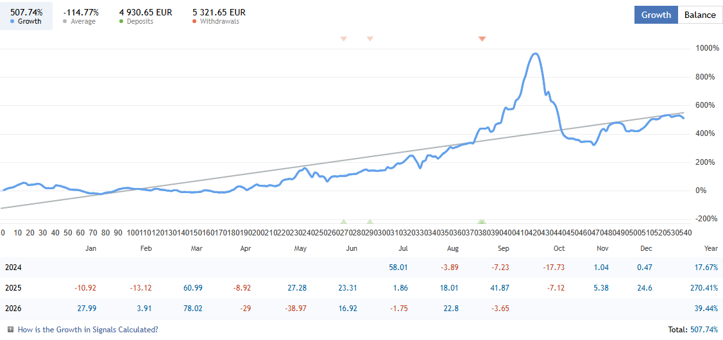This screenshot has width=723, height=340.
Task: Click the second red withdrawal triangle marker
Action: click(x=370, y=38)
